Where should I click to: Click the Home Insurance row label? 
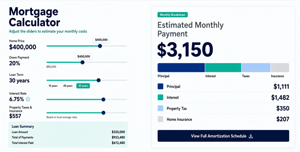pos(179,119)
